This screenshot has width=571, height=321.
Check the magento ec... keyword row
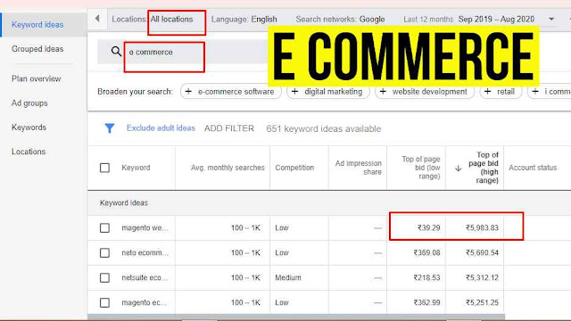tap(104, 302)
